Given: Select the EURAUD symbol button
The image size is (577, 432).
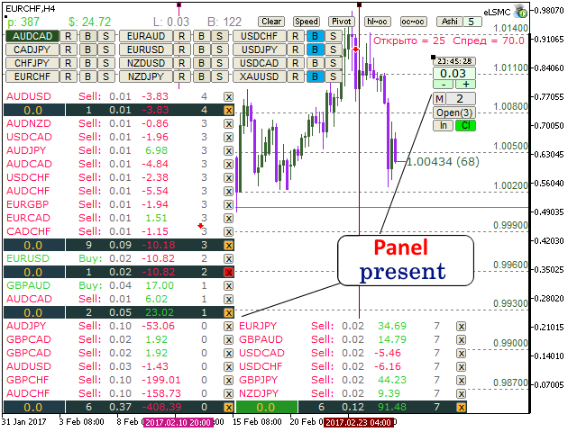Looking at the screenshot, I should (146, 36).
